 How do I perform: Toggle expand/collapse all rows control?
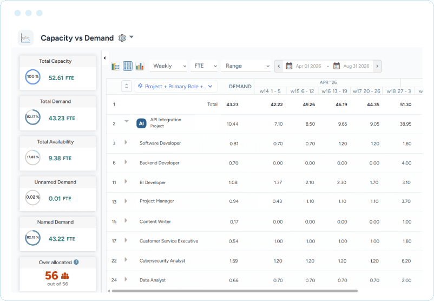pos(127,86)
